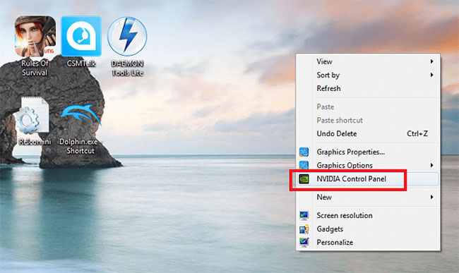
Task: Click the grayed-out Paste entry
Action: 368,107
